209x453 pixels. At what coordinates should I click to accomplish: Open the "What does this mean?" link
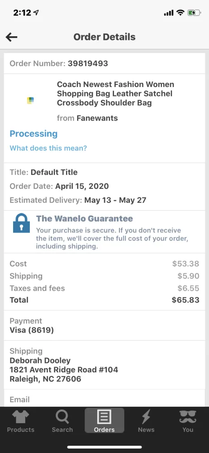[x=48, y=148]
